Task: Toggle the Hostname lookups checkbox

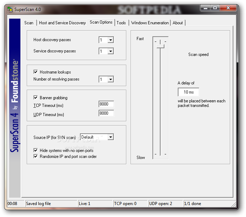Action: click(x=36, y=72)
